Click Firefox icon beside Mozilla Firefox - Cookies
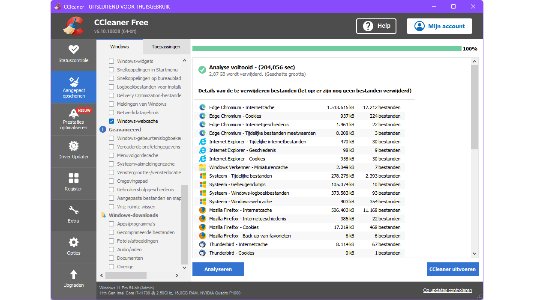The width and height of the screenshot is (534, 300). 203,227
